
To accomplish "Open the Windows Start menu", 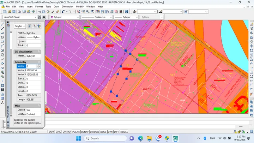I will point(79,138).
